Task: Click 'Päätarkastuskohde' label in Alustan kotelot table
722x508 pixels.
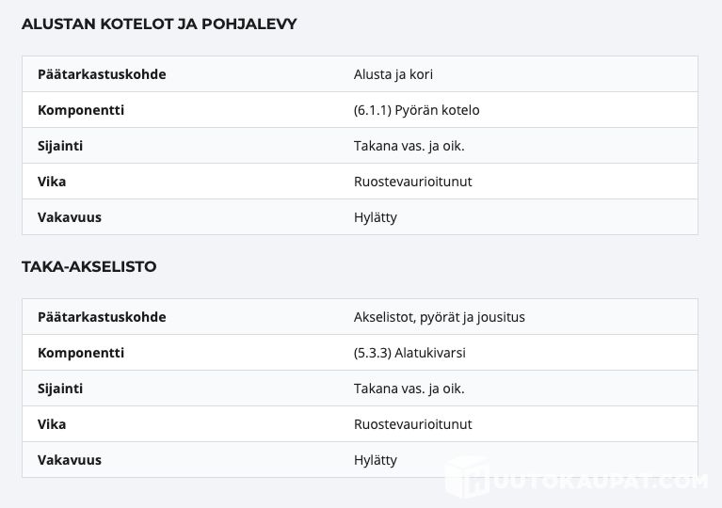Action: pyautogui.click(x=102, y=74)
